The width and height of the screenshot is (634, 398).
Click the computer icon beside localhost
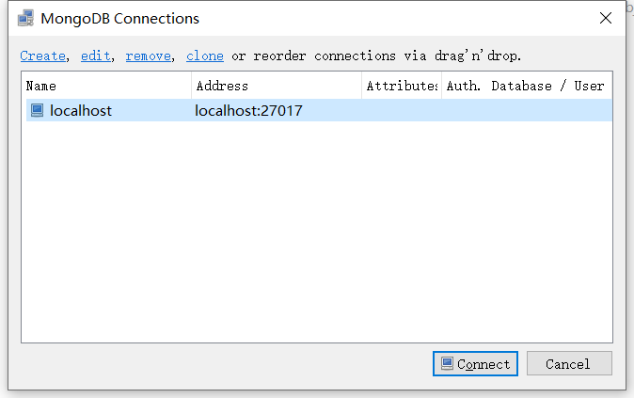point(37,110)
